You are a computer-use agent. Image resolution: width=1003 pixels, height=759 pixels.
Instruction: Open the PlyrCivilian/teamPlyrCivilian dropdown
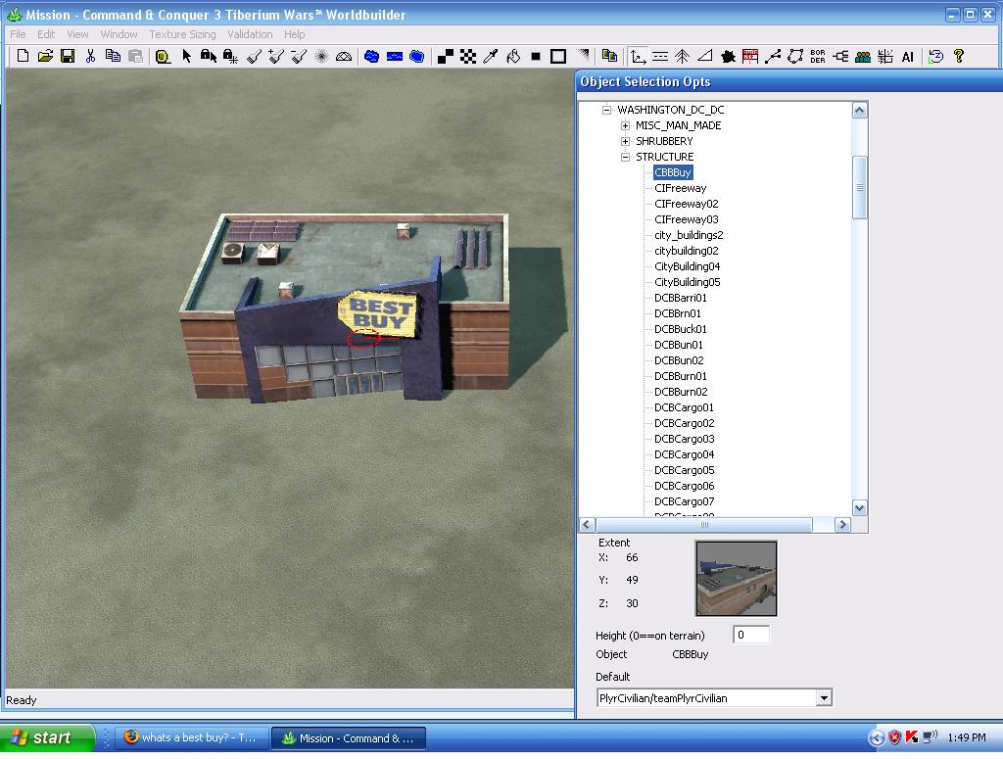click(824, 698)
